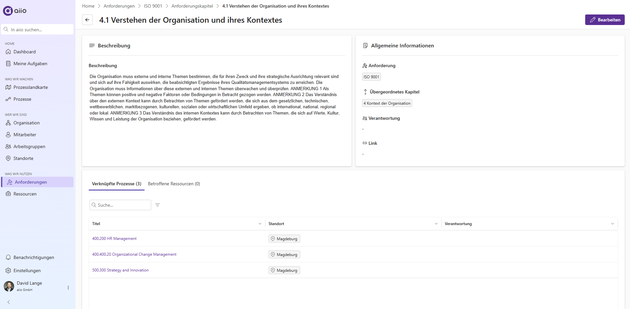Viewport: 630px width, 309px height.
Task: Click the table 'Suche...' input field
Action: click(120, 205)
